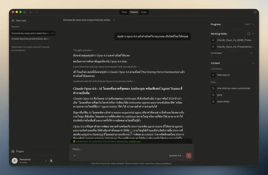This screenshot has width=268, height=175.
Task: Go forward with the right arrow
Action: pos(36,12)
